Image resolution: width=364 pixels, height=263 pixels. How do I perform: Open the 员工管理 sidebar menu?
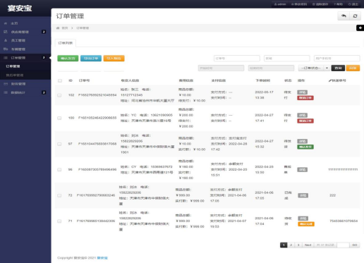[x=25, y=40]
